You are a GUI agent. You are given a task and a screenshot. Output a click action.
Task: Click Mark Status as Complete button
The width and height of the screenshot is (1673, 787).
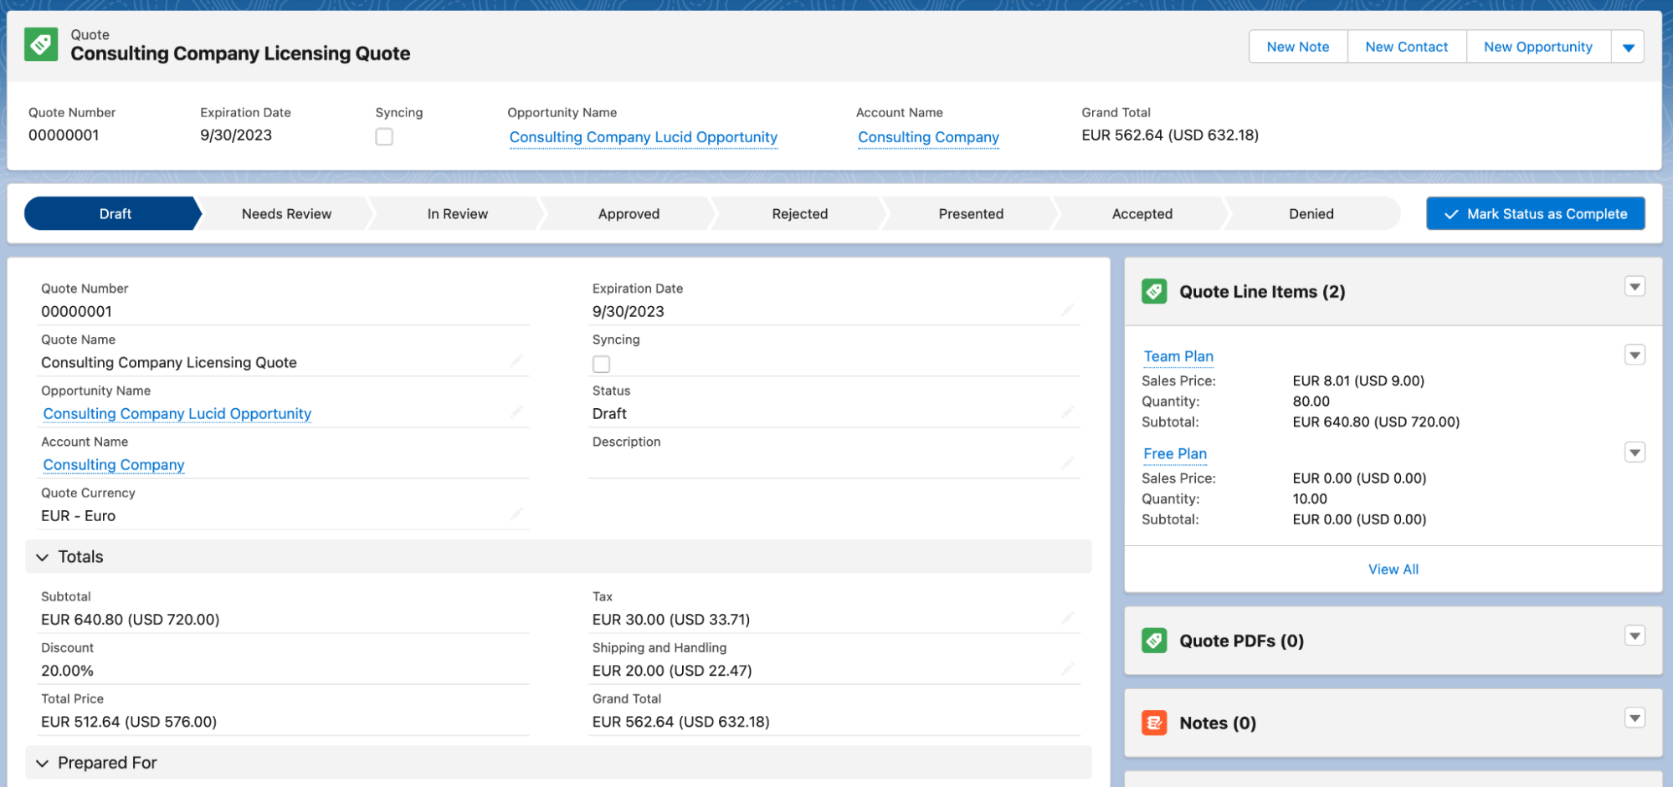pyautogui.click(x=1536, y=213)
